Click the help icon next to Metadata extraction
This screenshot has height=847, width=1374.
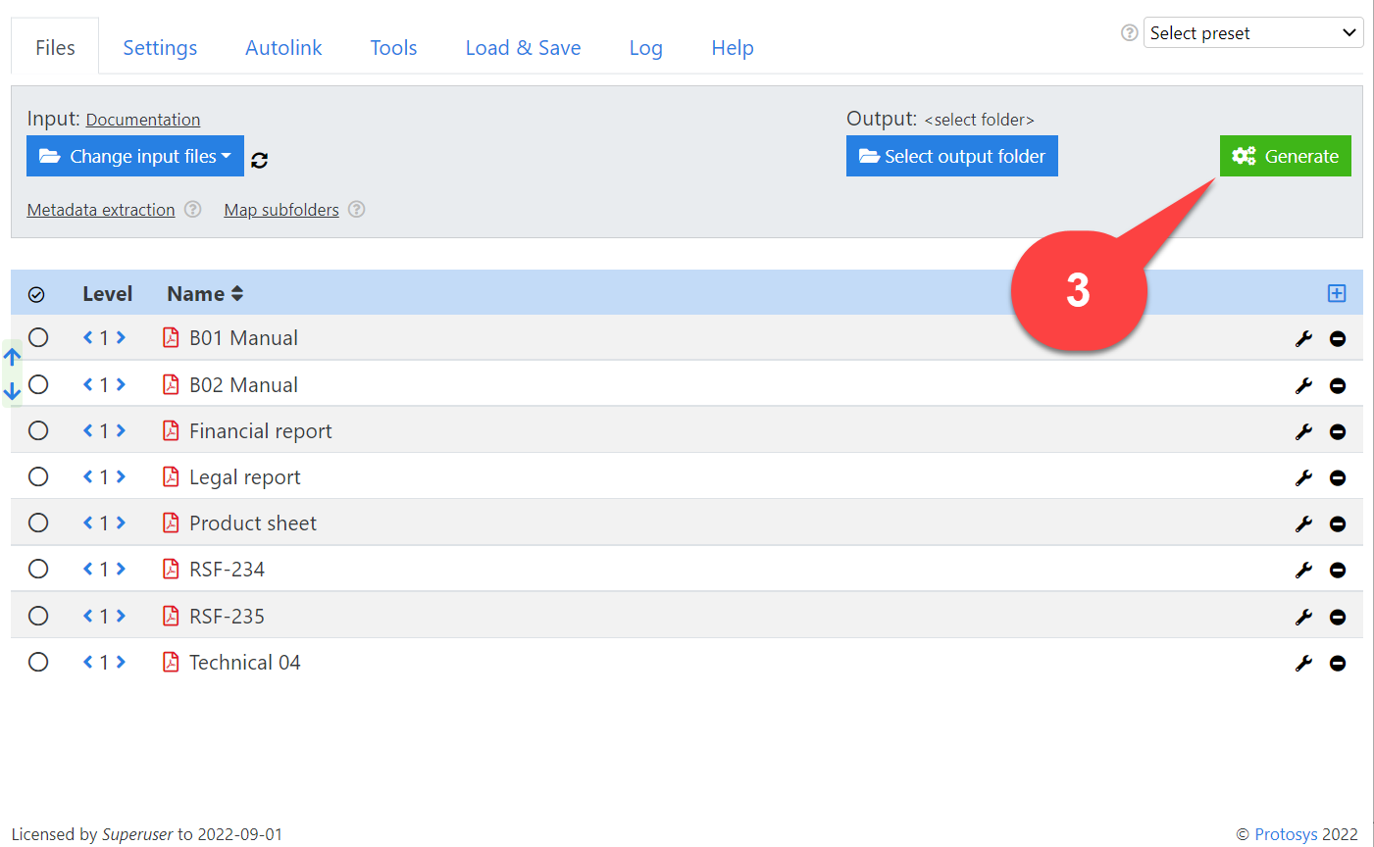193,209
